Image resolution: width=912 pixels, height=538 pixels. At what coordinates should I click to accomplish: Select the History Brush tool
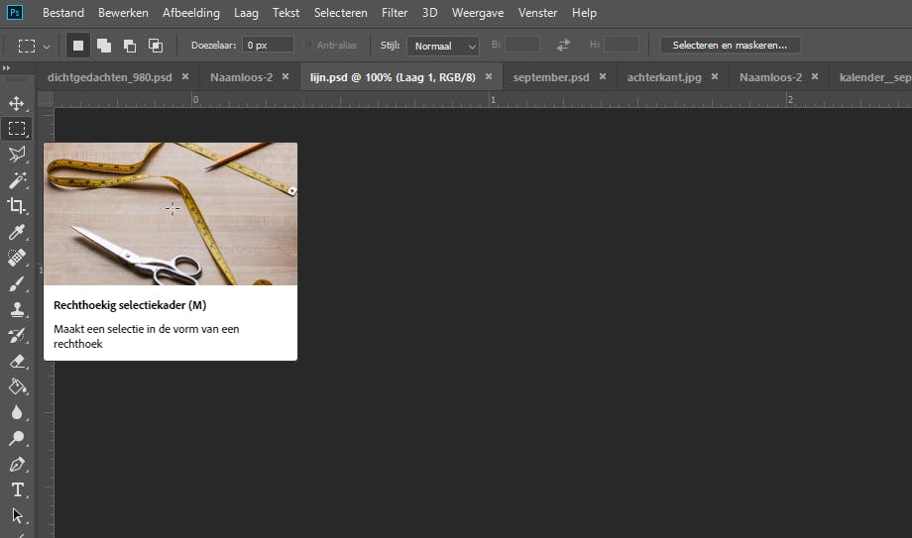pyautogui.click(x=16, y=336)
